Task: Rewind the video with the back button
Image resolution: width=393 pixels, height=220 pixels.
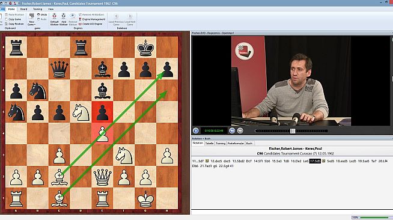Action: [232, 130]
